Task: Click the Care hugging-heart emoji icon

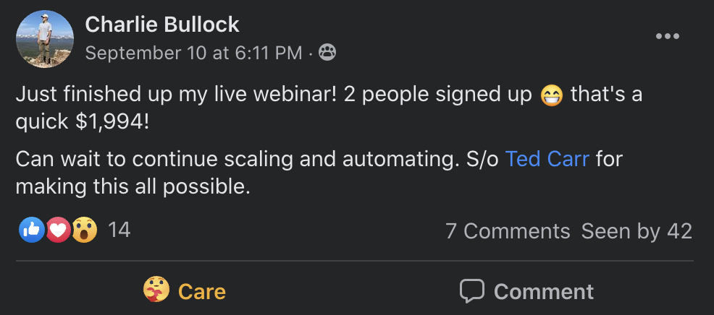Action: (x=156, y=290)
